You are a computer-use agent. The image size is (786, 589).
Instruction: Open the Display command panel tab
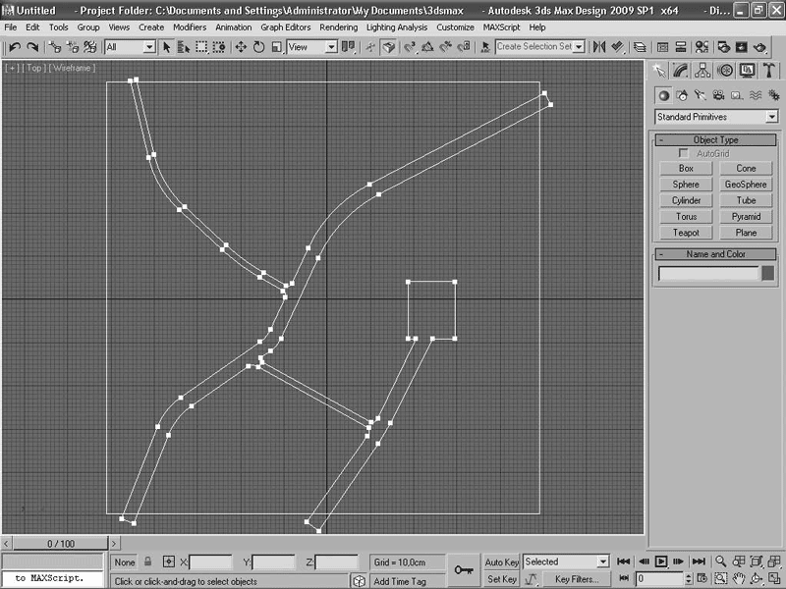(x=747, y=71)
